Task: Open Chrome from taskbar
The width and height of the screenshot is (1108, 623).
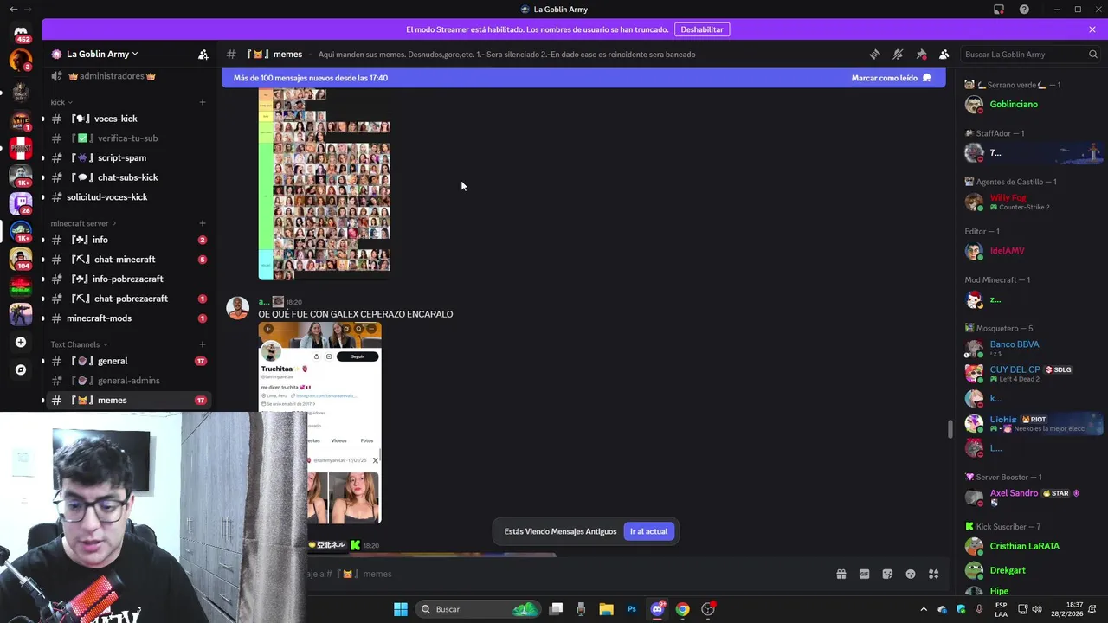Action: pos(682,609)
